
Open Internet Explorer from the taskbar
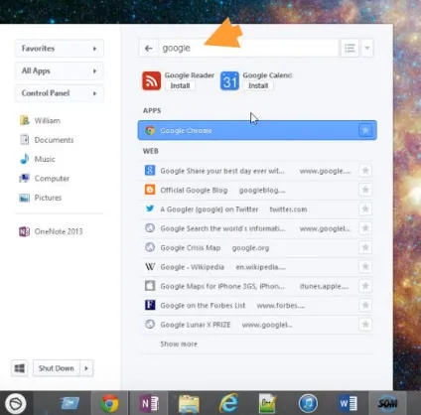pos(228,403)
